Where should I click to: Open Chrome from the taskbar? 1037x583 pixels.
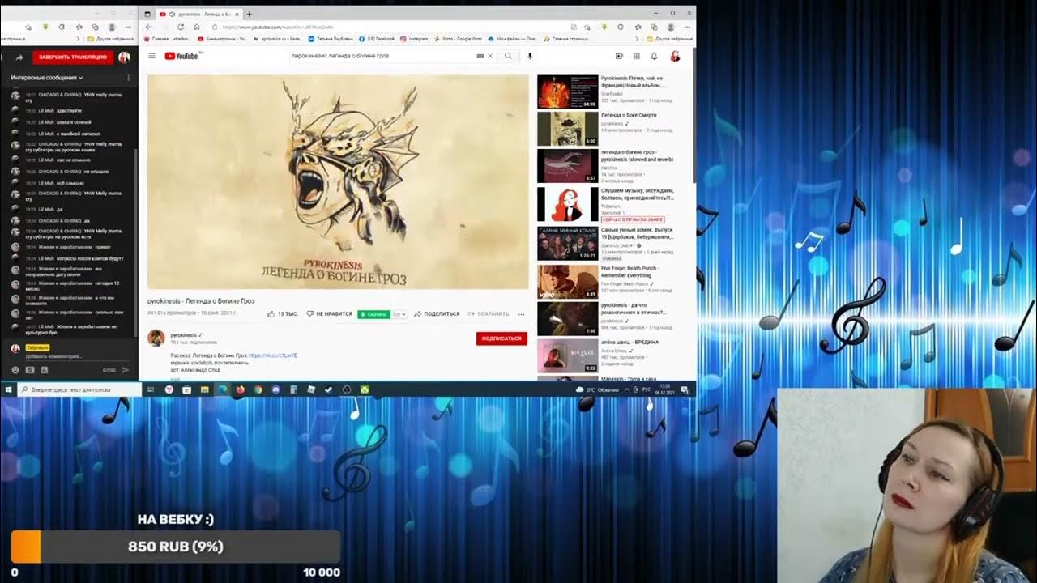(258, 389)
